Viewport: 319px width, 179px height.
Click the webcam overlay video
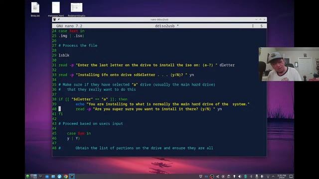point(289,64)
